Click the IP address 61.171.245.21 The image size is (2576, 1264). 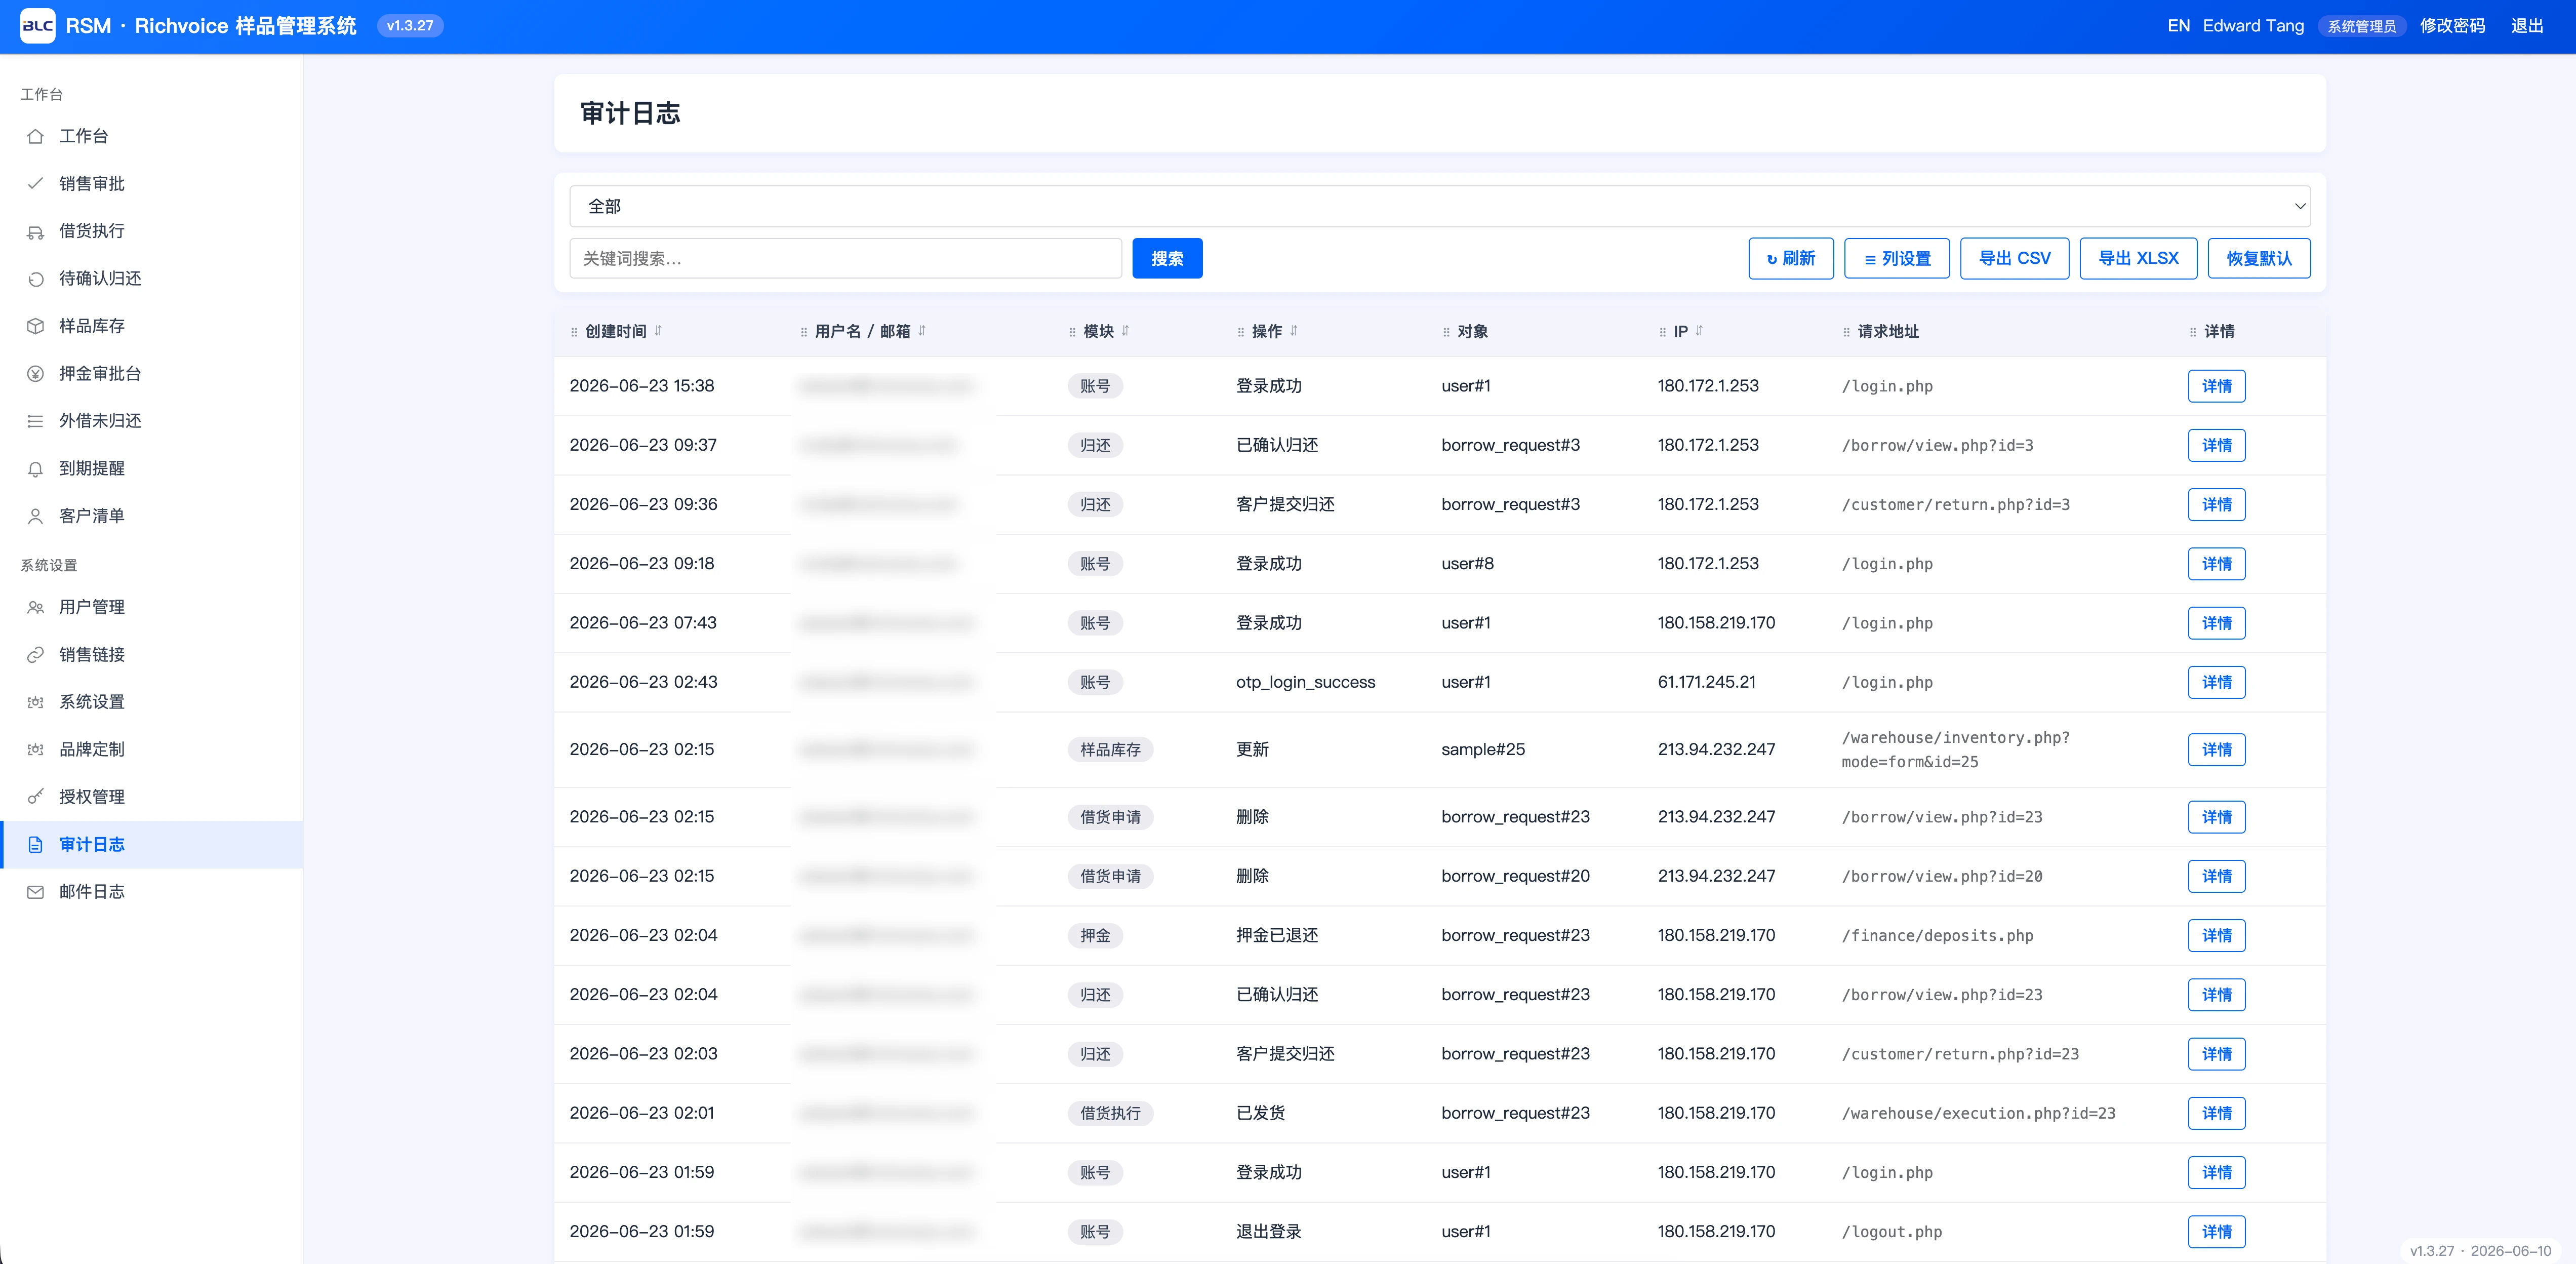coord(1706,682)
